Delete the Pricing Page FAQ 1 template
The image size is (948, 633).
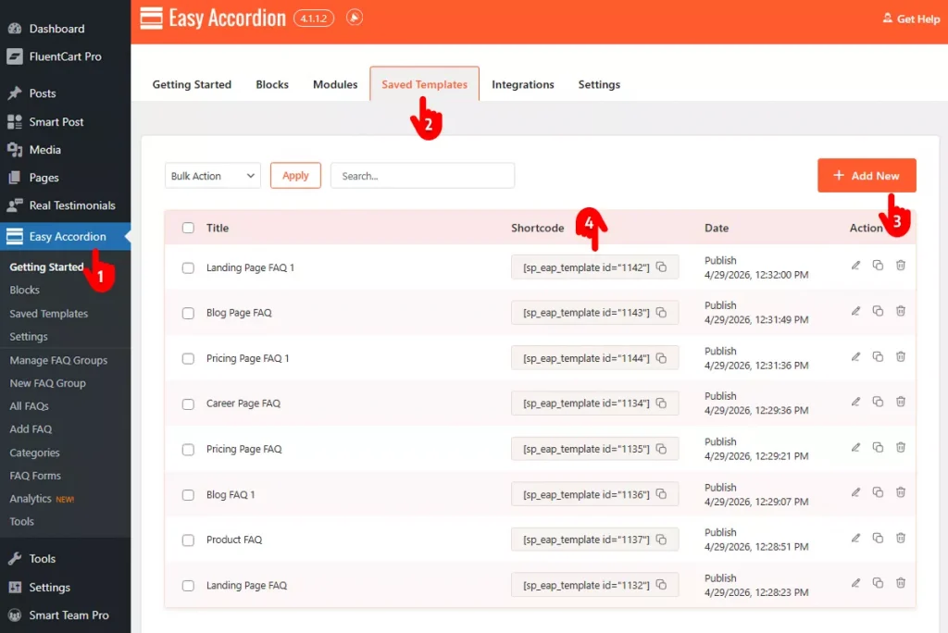[x=900, y=356]
